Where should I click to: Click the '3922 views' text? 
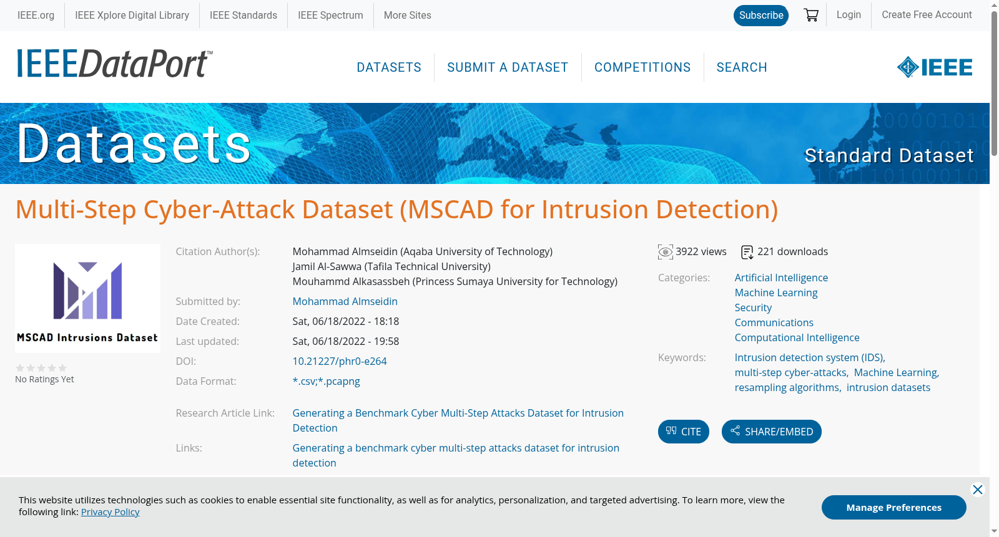coord(701,251)
